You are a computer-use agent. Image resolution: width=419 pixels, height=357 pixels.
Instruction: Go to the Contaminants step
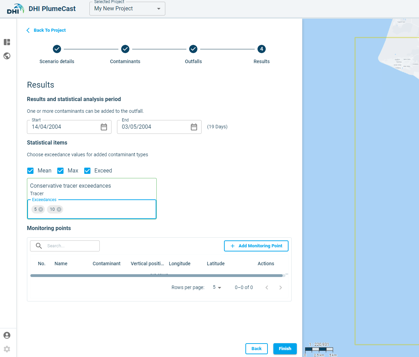tap(125, 49)
